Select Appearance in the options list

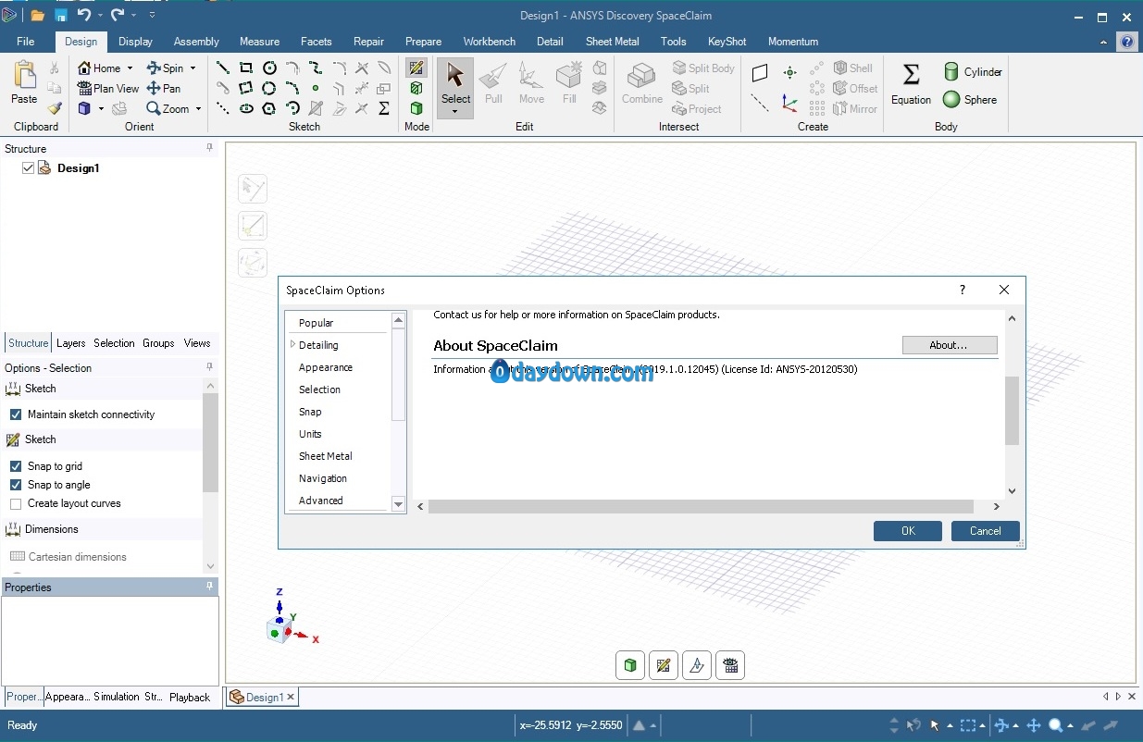tap(326, 367)
